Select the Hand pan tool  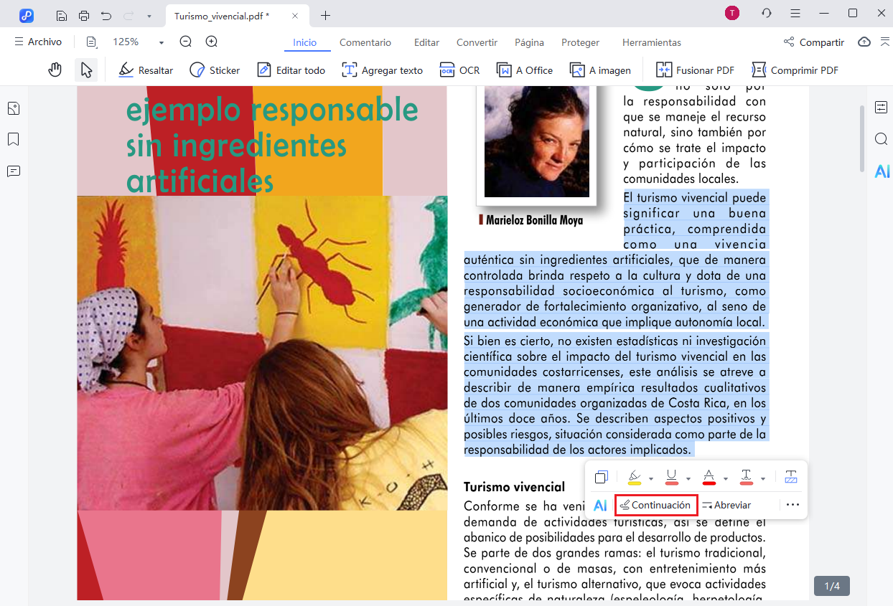coord(55,70)
